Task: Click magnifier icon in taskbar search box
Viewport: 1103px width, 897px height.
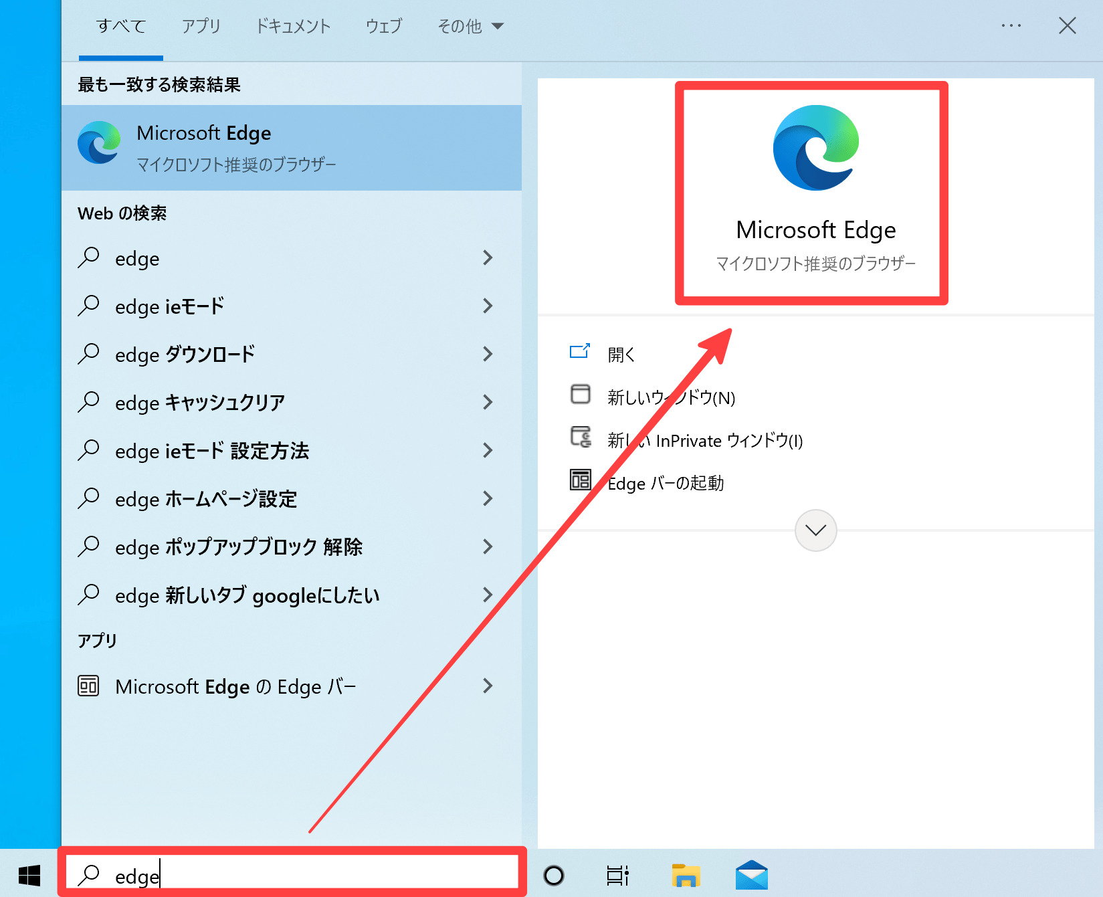Action: coord(88,875)
